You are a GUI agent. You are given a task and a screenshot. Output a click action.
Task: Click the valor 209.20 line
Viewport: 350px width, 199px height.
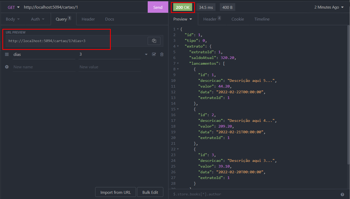(216, 126)
